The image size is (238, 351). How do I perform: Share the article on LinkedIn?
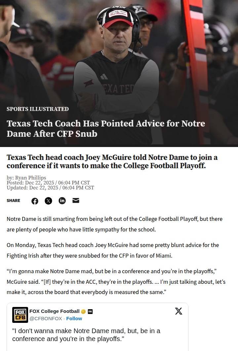tap(62, 200)
